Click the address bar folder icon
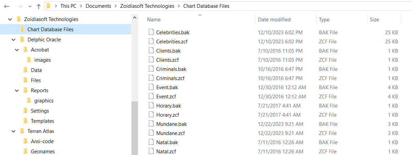 (x=49, y=6)
